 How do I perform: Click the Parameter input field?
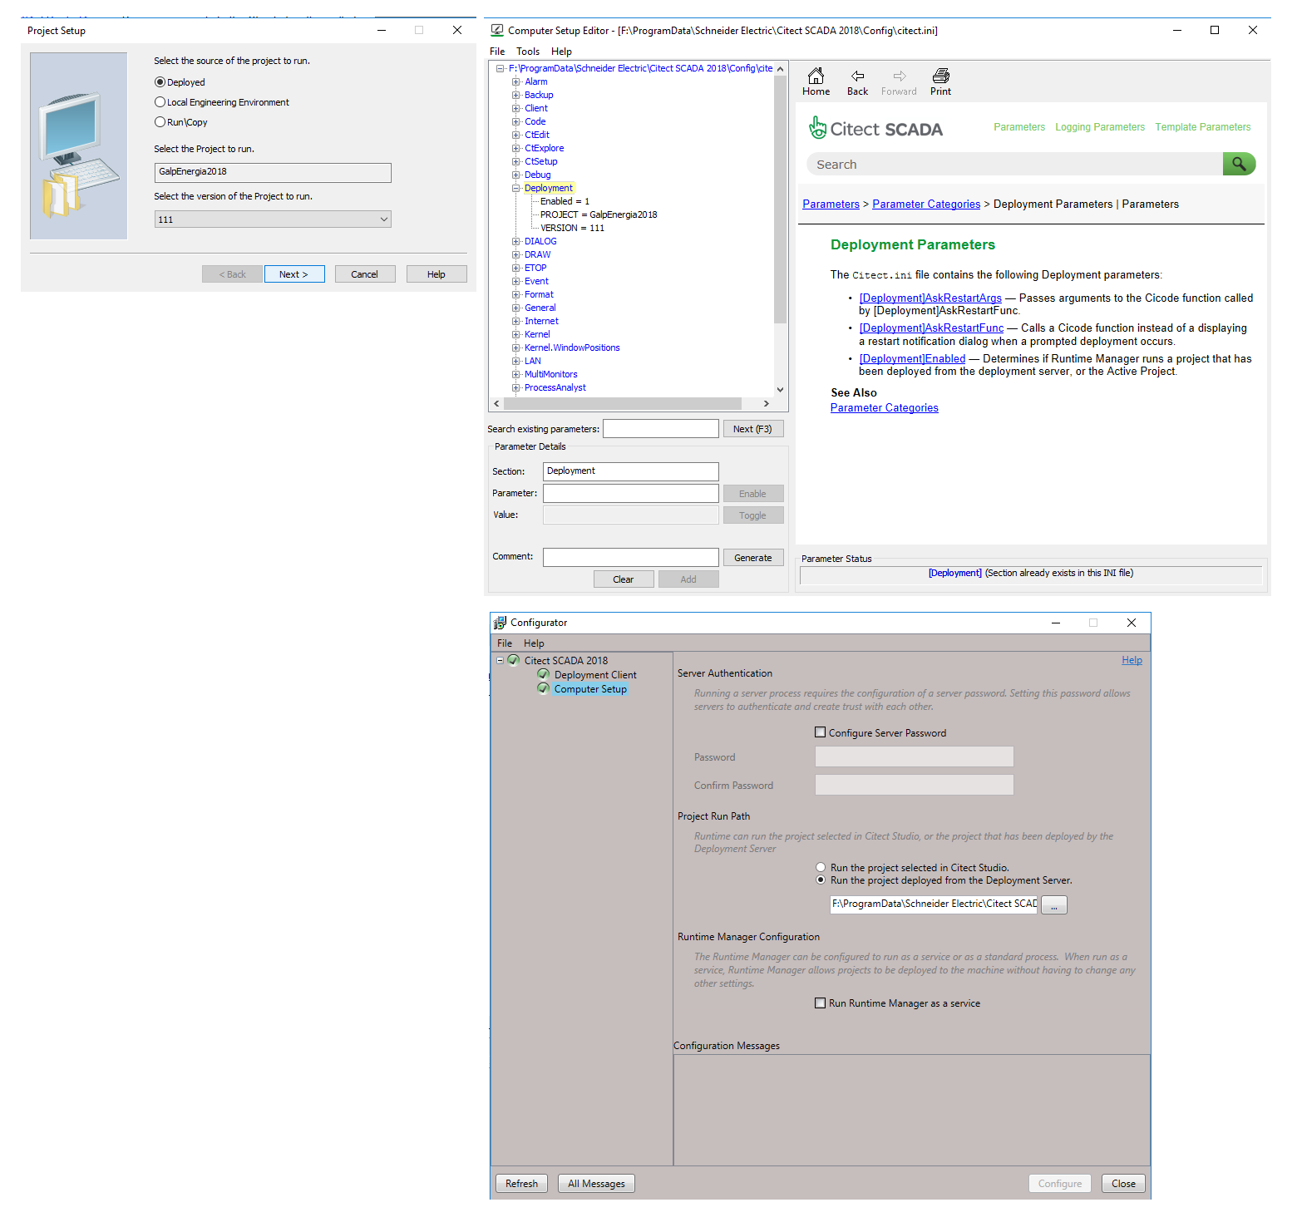(x=631, y=493)
